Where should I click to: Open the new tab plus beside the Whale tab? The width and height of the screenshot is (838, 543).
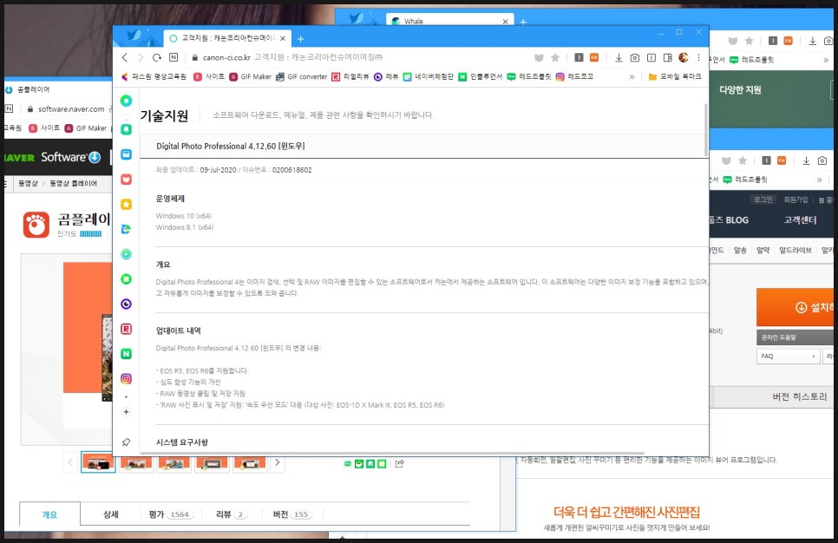[523, 22]
